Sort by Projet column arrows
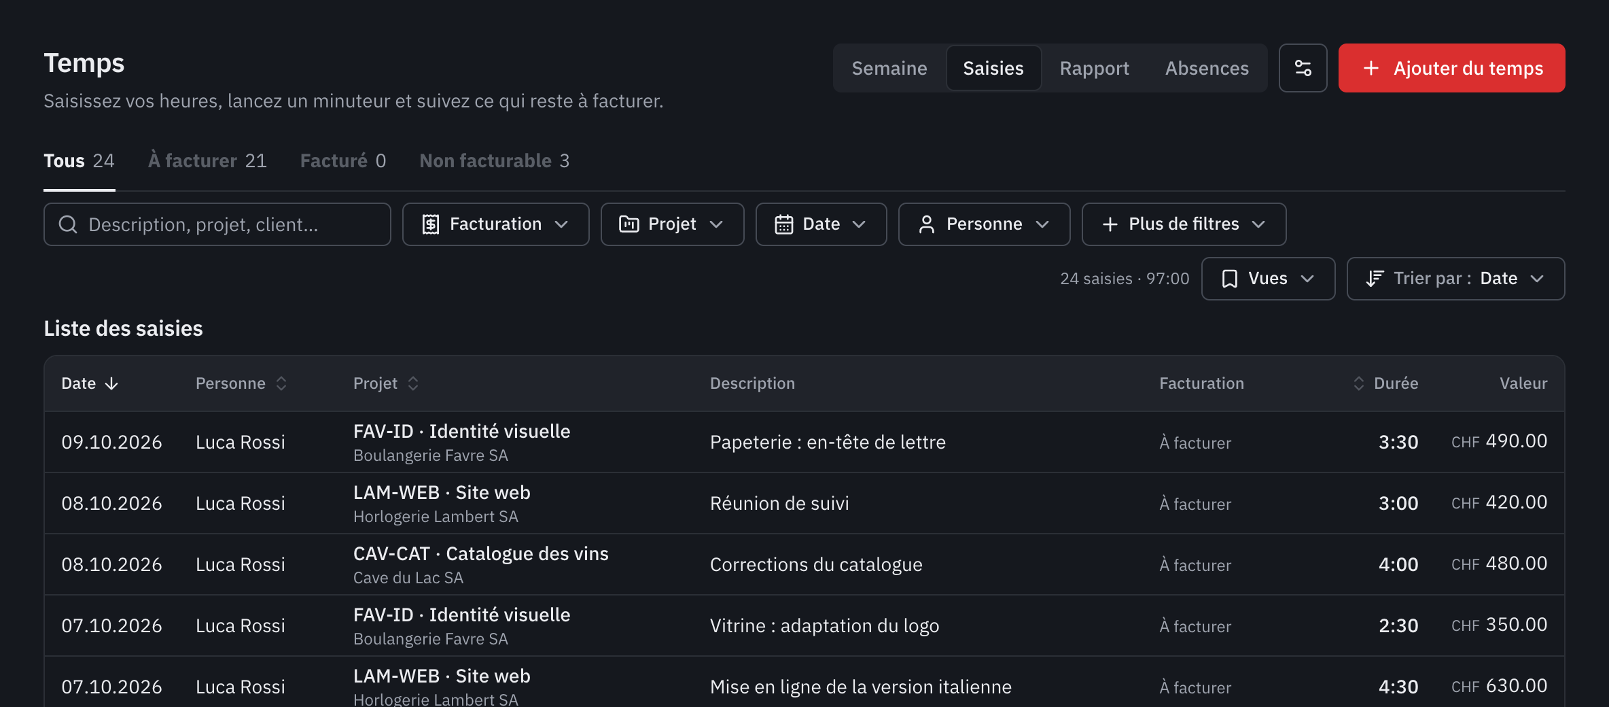 (x=413, y=384)
